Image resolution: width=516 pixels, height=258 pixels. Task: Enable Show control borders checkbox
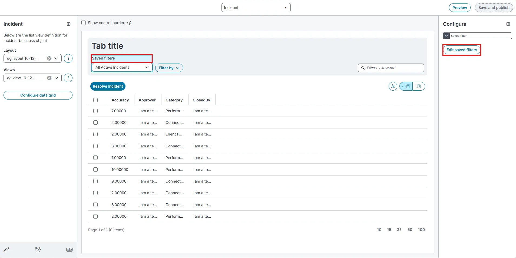click(84, 23)
